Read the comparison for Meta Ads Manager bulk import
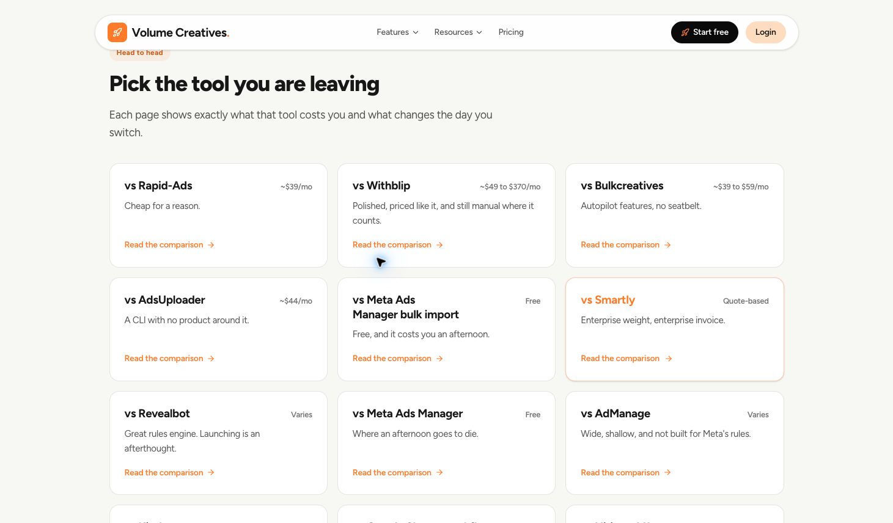The width and height of the screenshot is (893, 523). coord(397,359)
